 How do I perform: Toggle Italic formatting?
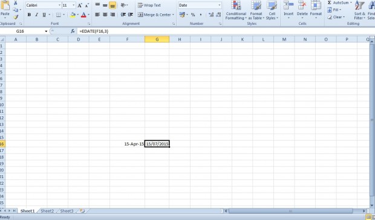pyautogui.click(x=36, y=15)
